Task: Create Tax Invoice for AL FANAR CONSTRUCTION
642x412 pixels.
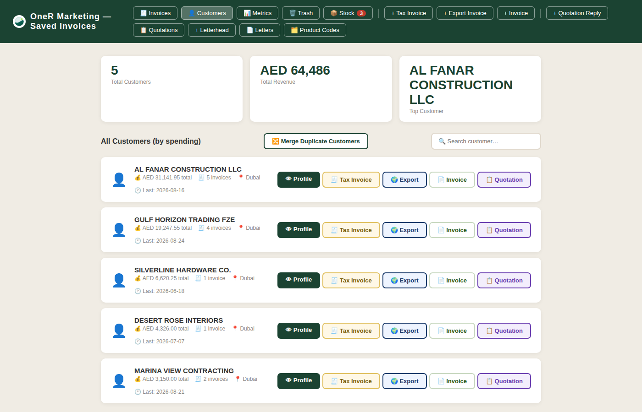Action: (x=351, y=179)
